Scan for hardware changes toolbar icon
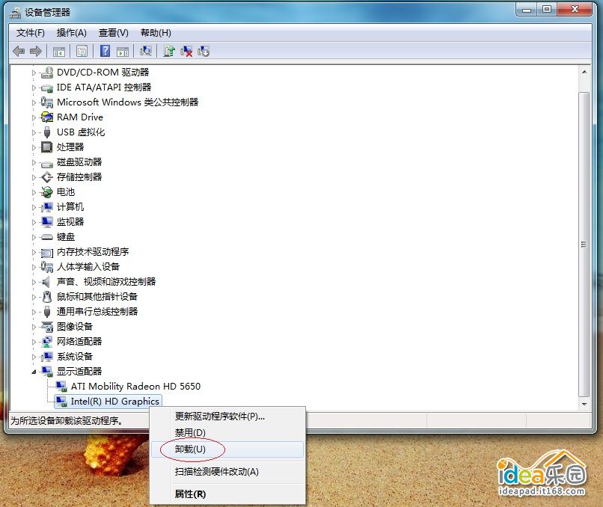Viewport: 603px width, 507px height. click(x=146, y=51)
